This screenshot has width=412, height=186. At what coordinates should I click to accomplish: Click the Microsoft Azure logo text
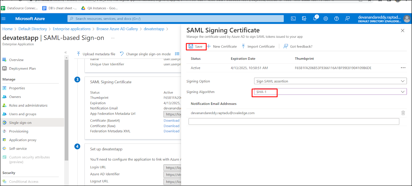click(30, 18)
